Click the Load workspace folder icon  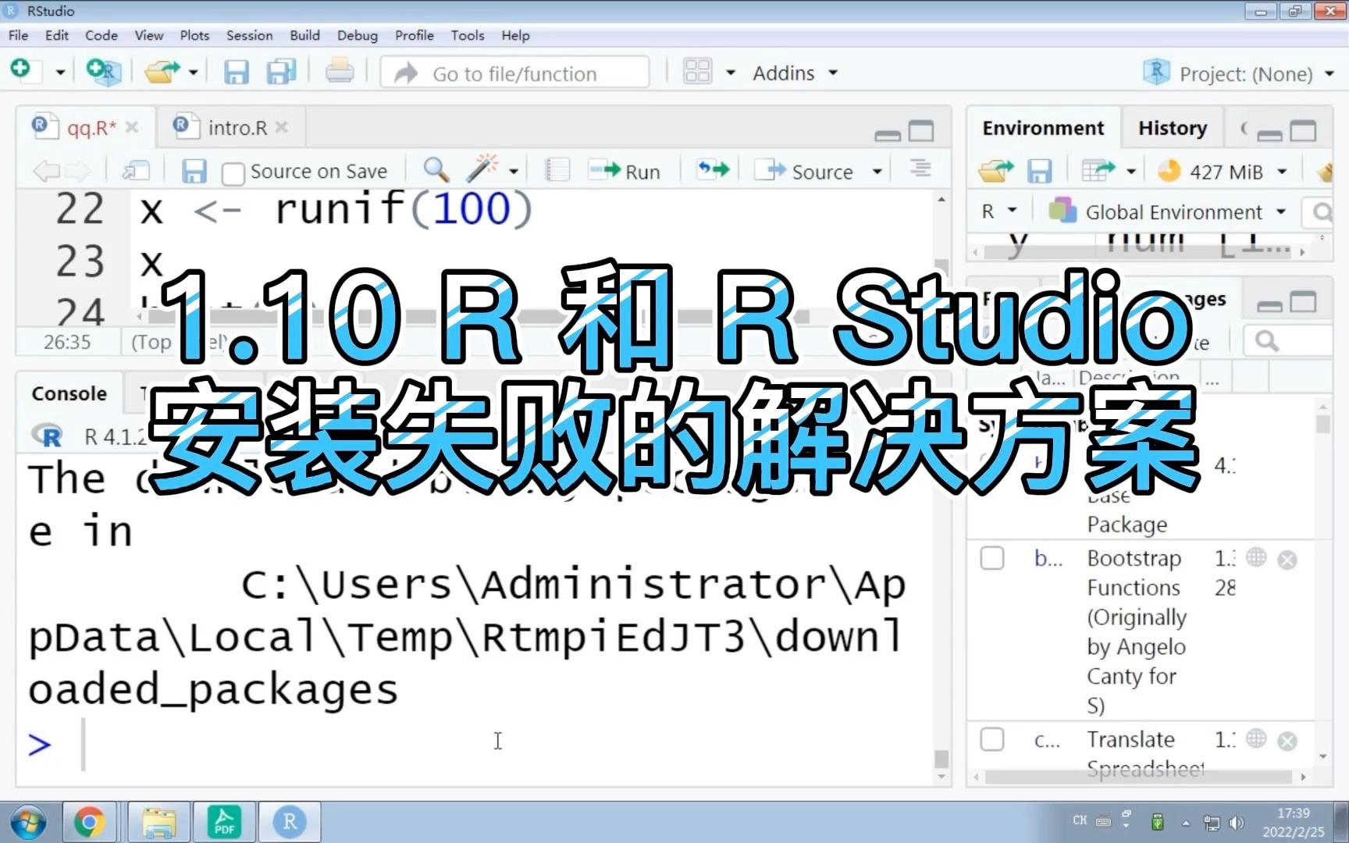pos(996,170)
